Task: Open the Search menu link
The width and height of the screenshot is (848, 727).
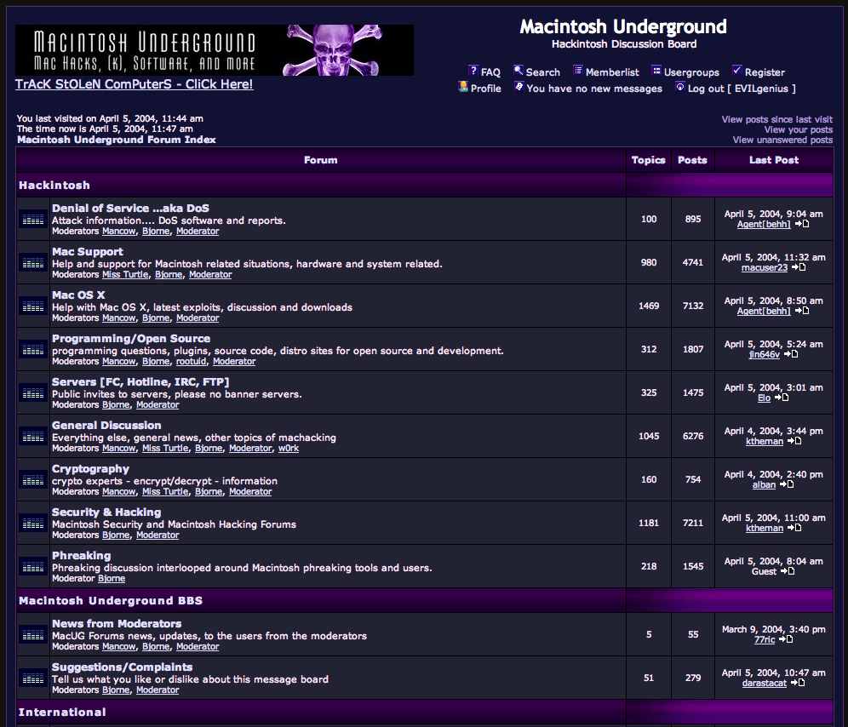Action: [543, 72]
